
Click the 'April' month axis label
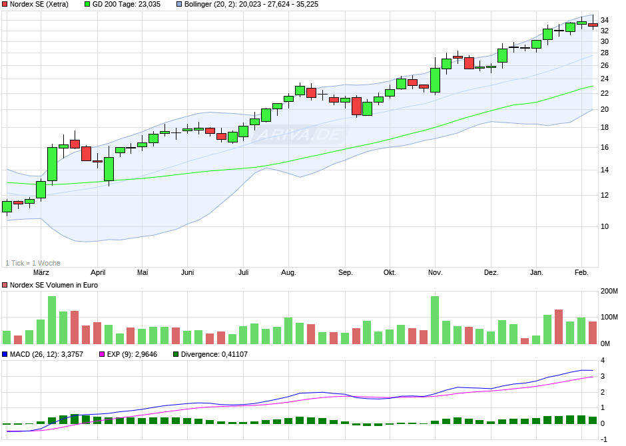pos(98,272)
